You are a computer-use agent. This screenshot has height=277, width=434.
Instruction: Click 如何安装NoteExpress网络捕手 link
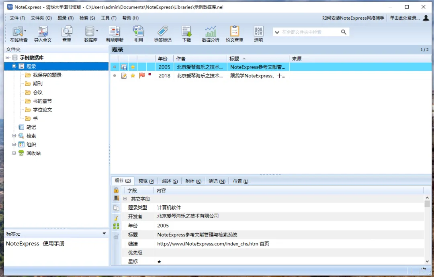[353, 18]
